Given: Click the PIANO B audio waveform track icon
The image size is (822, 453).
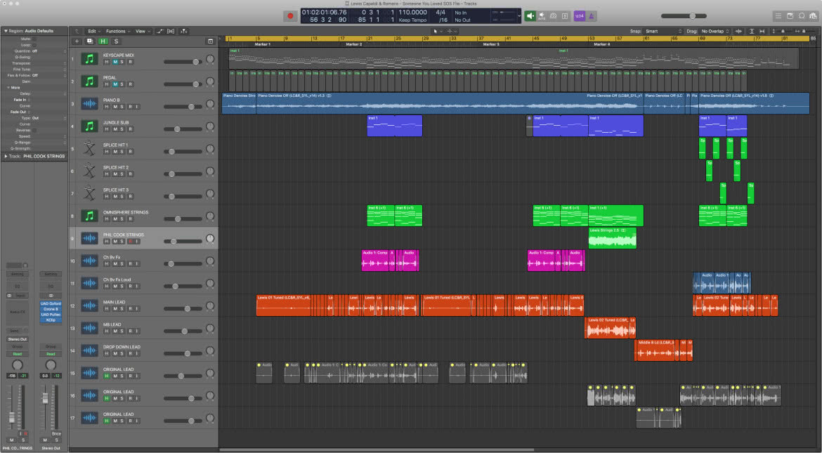Looking at the screenshot, I should point(90,104).
